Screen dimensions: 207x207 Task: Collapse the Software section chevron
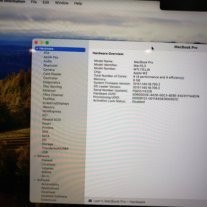point(35,180)
